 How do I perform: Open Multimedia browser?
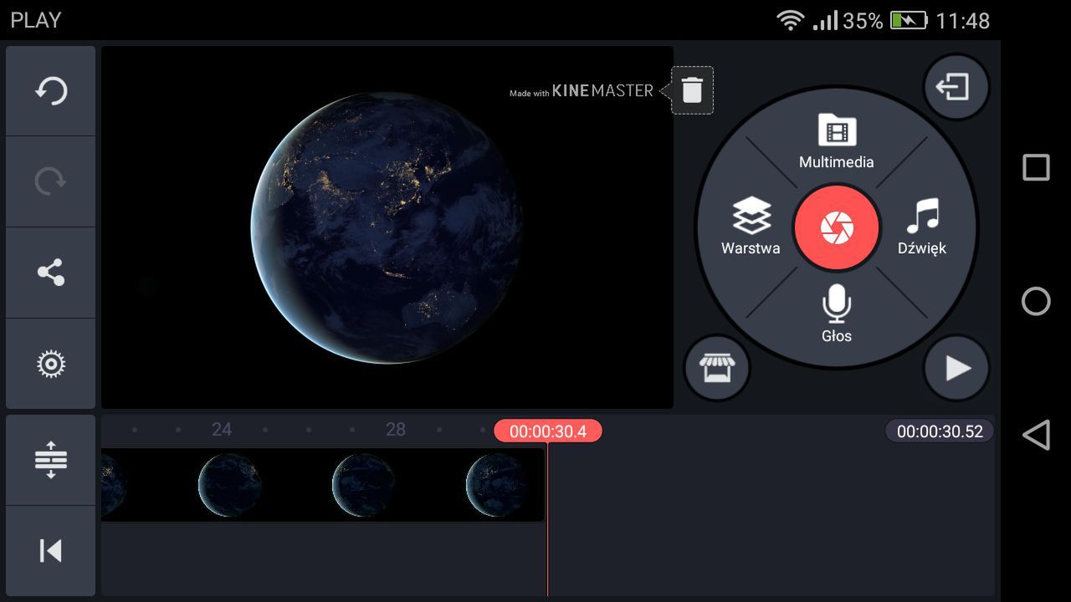[x=837, y=141]
